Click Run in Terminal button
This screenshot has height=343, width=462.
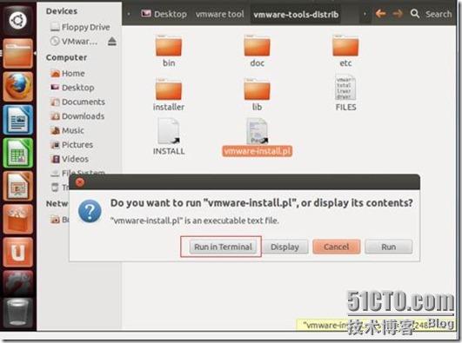[x=223, y=247]
